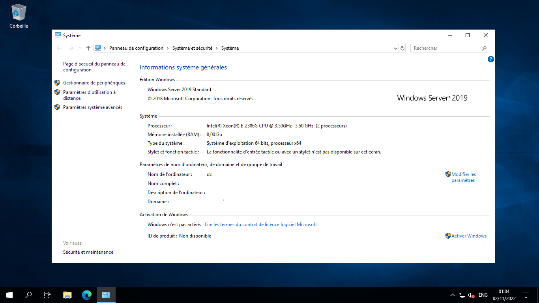Click 'Activer Windows' link
The image size is (539, 303).
[x=469, y=236]
